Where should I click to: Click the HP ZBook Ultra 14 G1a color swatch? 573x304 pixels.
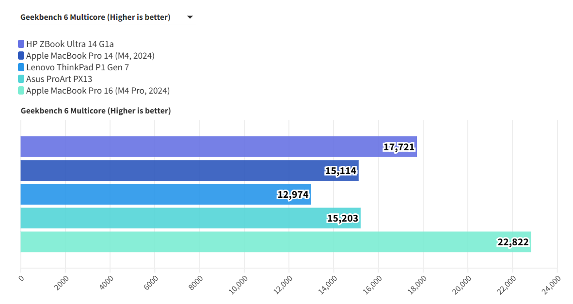[21, 44]
